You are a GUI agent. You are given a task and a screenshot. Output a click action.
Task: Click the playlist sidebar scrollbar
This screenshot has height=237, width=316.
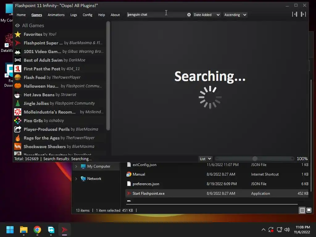coord(108,76)
